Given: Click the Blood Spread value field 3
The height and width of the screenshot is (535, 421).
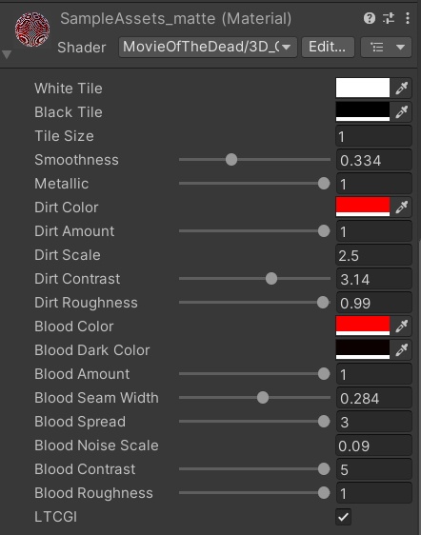Looking at the screenshot, I should click(x=374, y=422).
